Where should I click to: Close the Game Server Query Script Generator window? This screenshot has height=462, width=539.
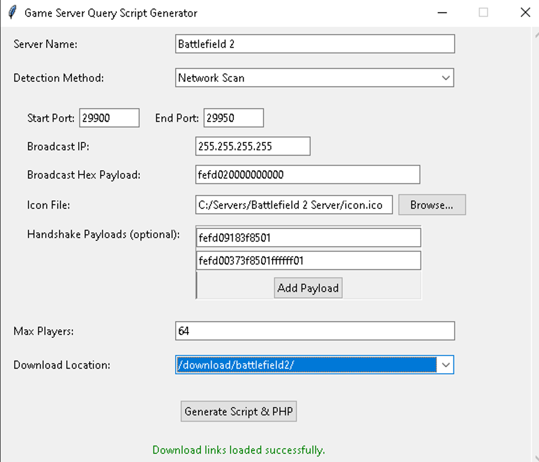525,13
